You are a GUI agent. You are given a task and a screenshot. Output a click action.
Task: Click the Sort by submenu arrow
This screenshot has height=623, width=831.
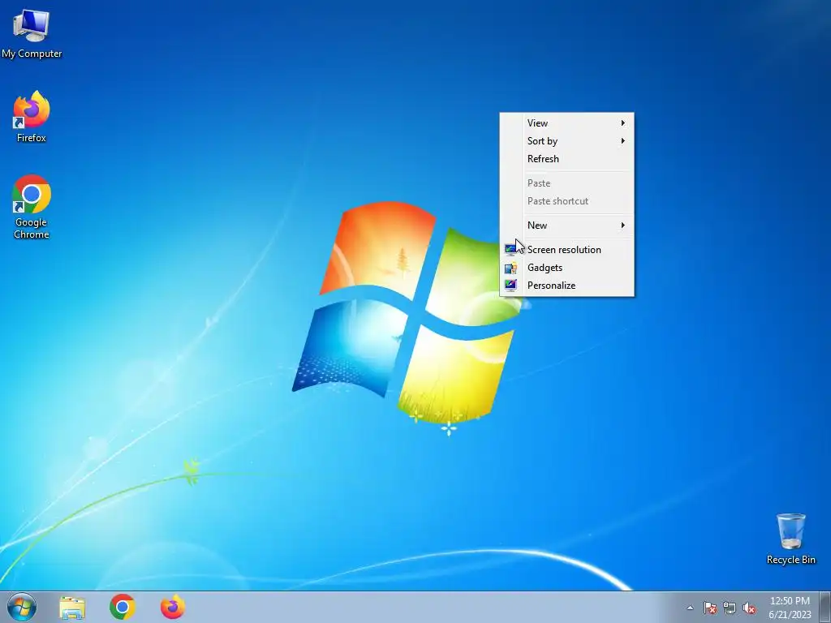tap(622, 141)
